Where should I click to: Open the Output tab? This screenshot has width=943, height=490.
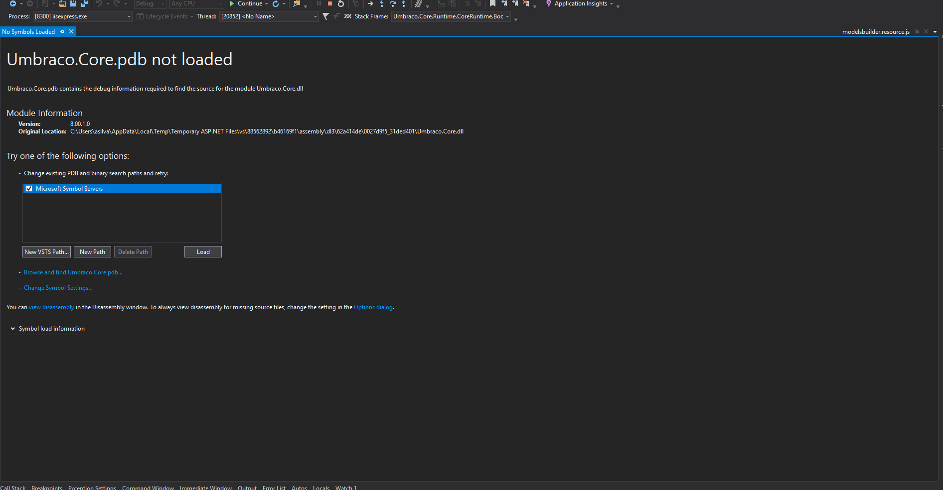tap(247, 488)
